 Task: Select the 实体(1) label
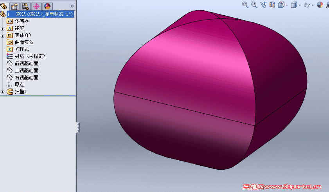pyautogui.click(x=23, y=35)
